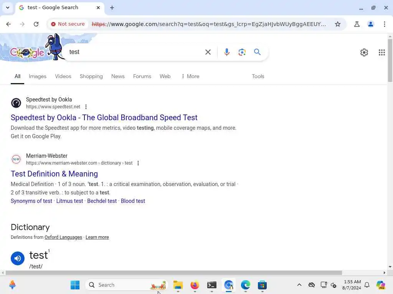Switch to the News tab
The width and height of the screenshot is (393, 294).
coord(118,76)
